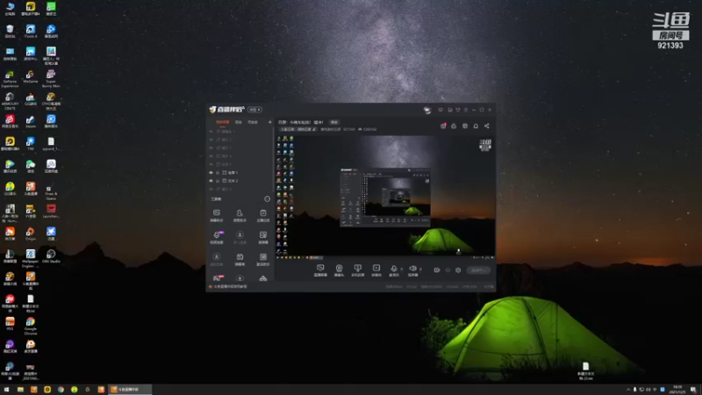Open the gift-box tool in toolbox third row
Screen dimensions: 702x395
tap(240, 259)
